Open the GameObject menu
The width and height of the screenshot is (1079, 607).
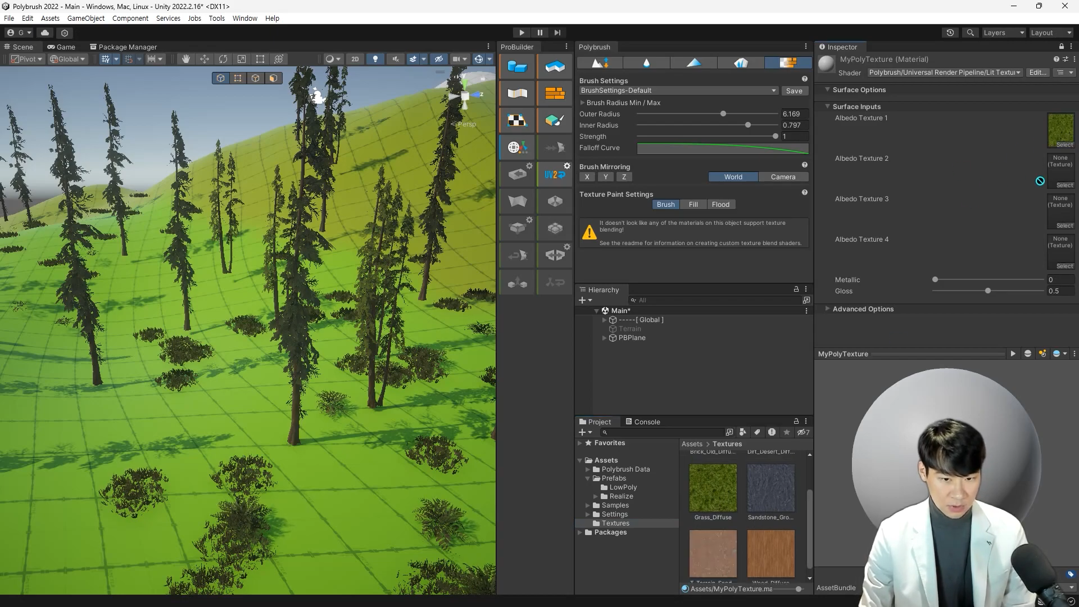[85, 18]
